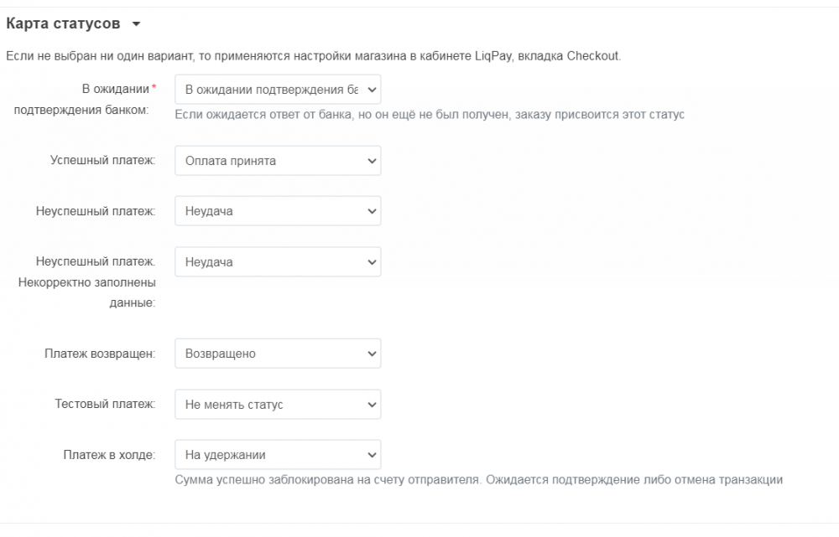Click the chevron on the "Оплата принята" dropdown
The image size is (839, 537).
(x=371, y=160)
